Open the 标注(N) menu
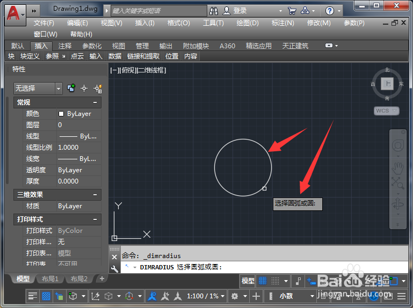This screenshot has height=308, width=413. point(282,23)
